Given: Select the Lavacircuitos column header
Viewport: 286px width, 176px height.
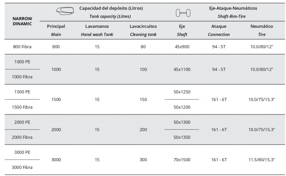Looking at the screenshot, I should tap(143, 30).
